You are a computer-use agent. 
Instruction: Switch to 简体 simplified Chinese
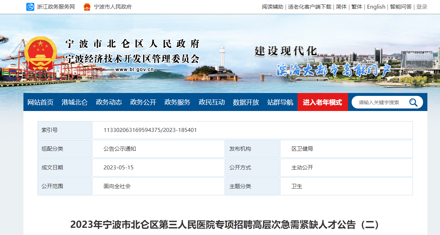tap(341, 7)
